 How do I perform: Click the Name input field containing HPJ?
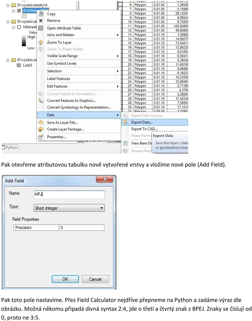[69, 195]
